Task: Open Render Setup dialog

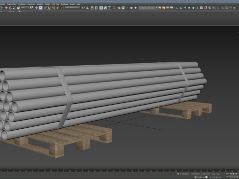Action: (119, 8)
